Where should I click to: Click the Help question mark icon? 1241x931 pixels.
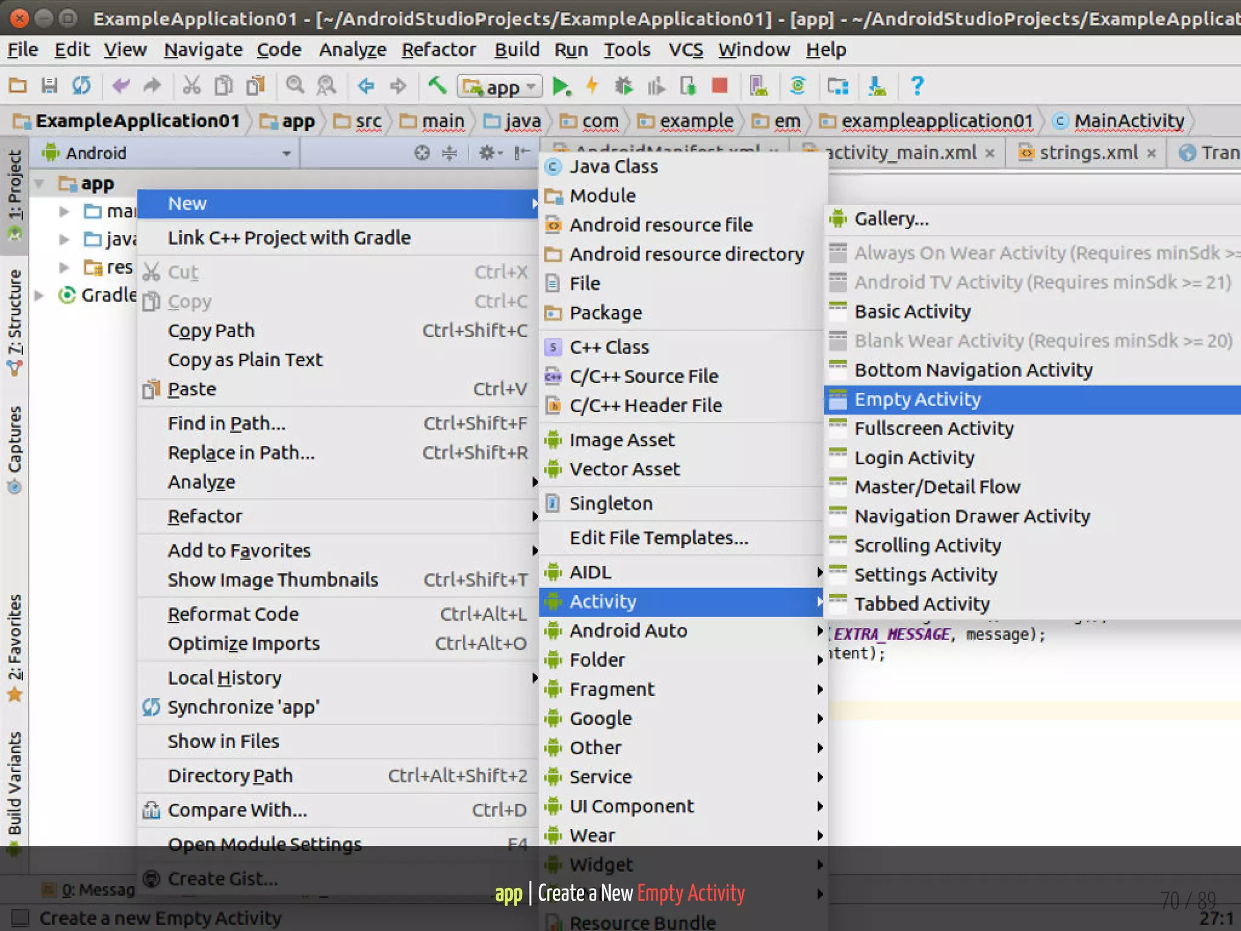(917, 86)
